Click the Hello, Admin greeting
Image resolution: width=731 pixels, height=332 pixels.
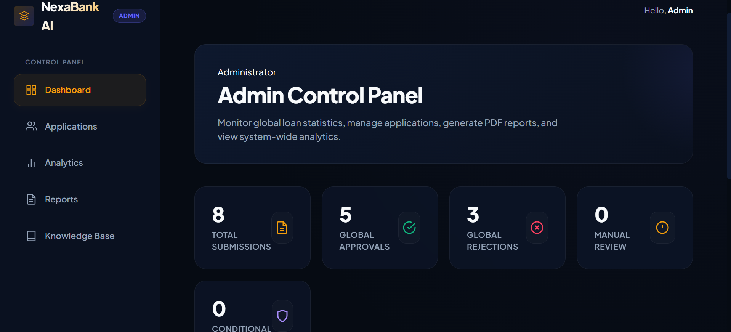[x=668, y=11]
